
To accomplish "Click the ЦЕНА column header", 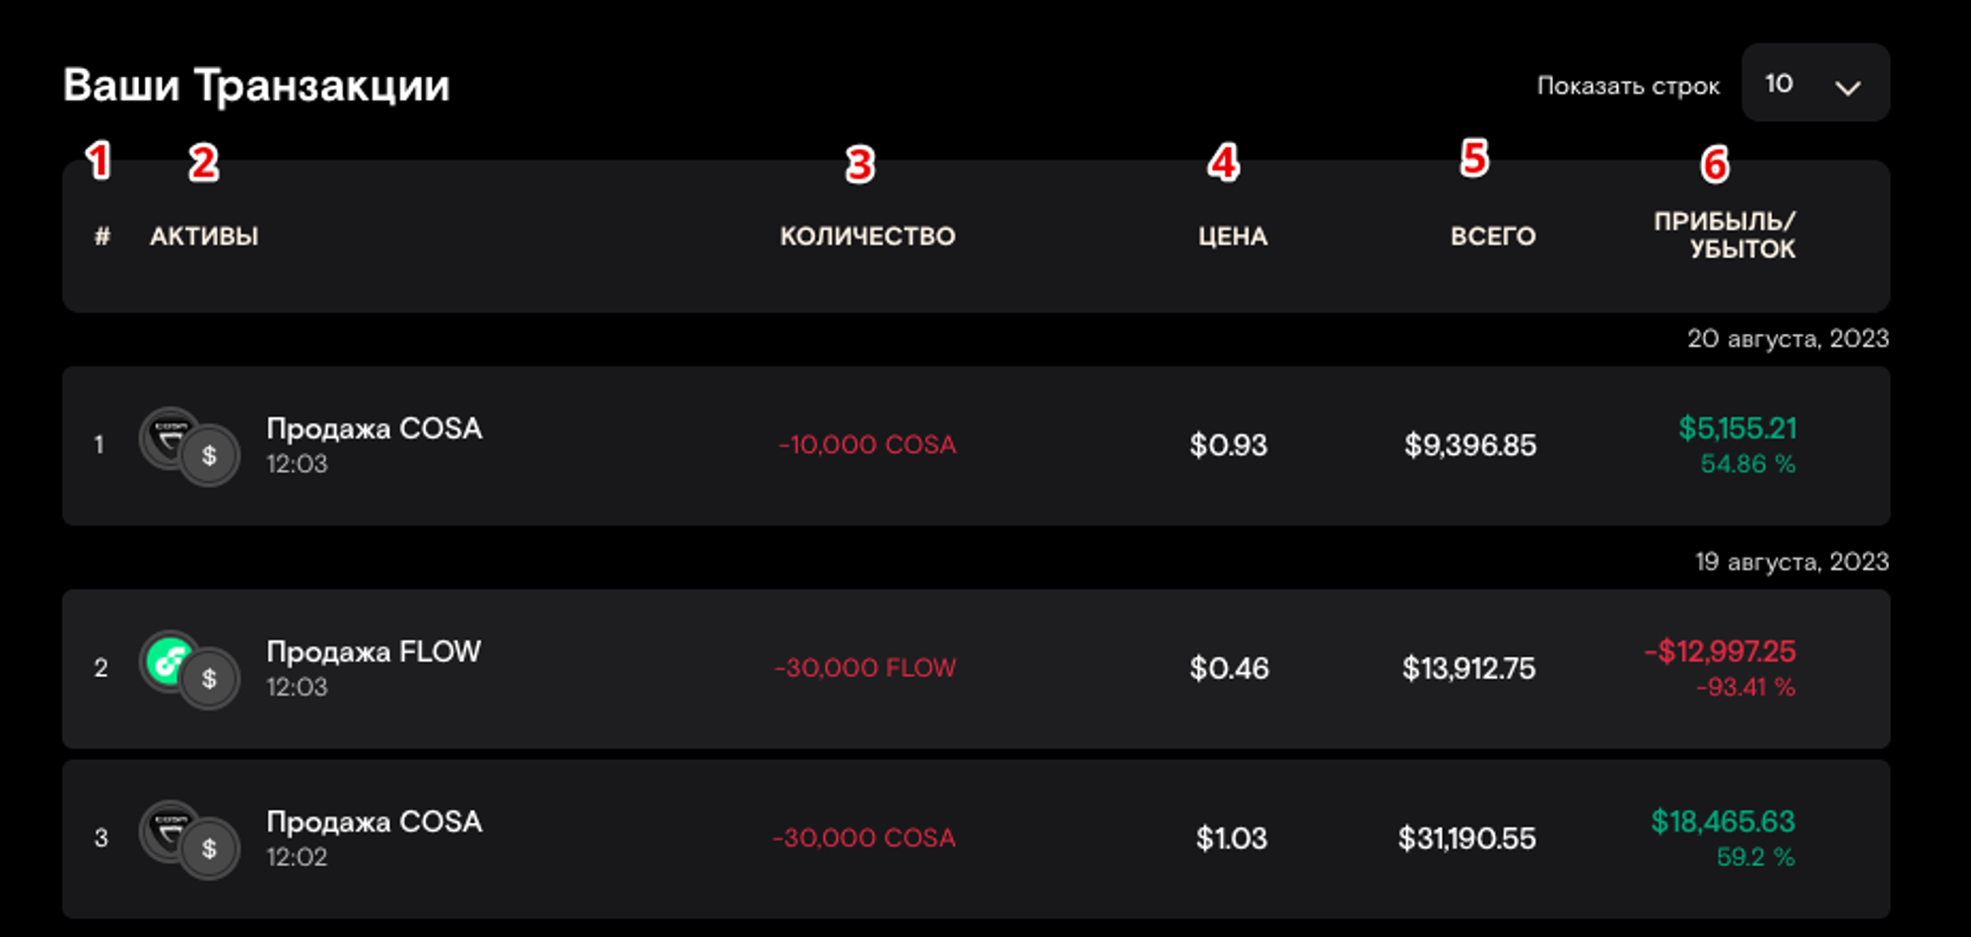I will click(x=1232, y=236).
